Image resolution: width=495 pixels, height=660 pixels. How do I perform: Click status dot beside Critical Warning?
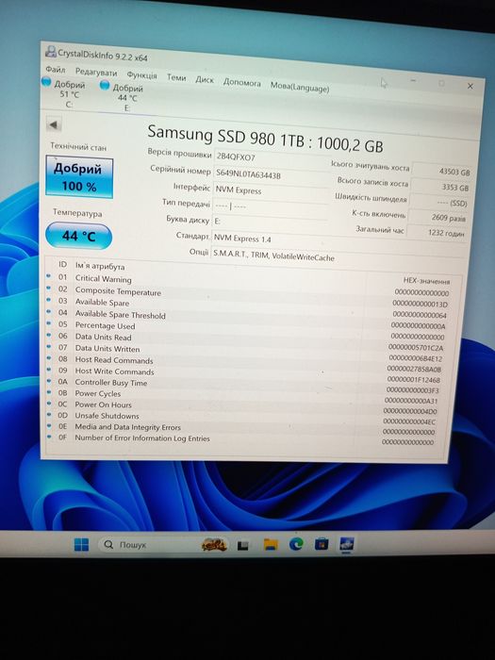(x=49, y=276)
